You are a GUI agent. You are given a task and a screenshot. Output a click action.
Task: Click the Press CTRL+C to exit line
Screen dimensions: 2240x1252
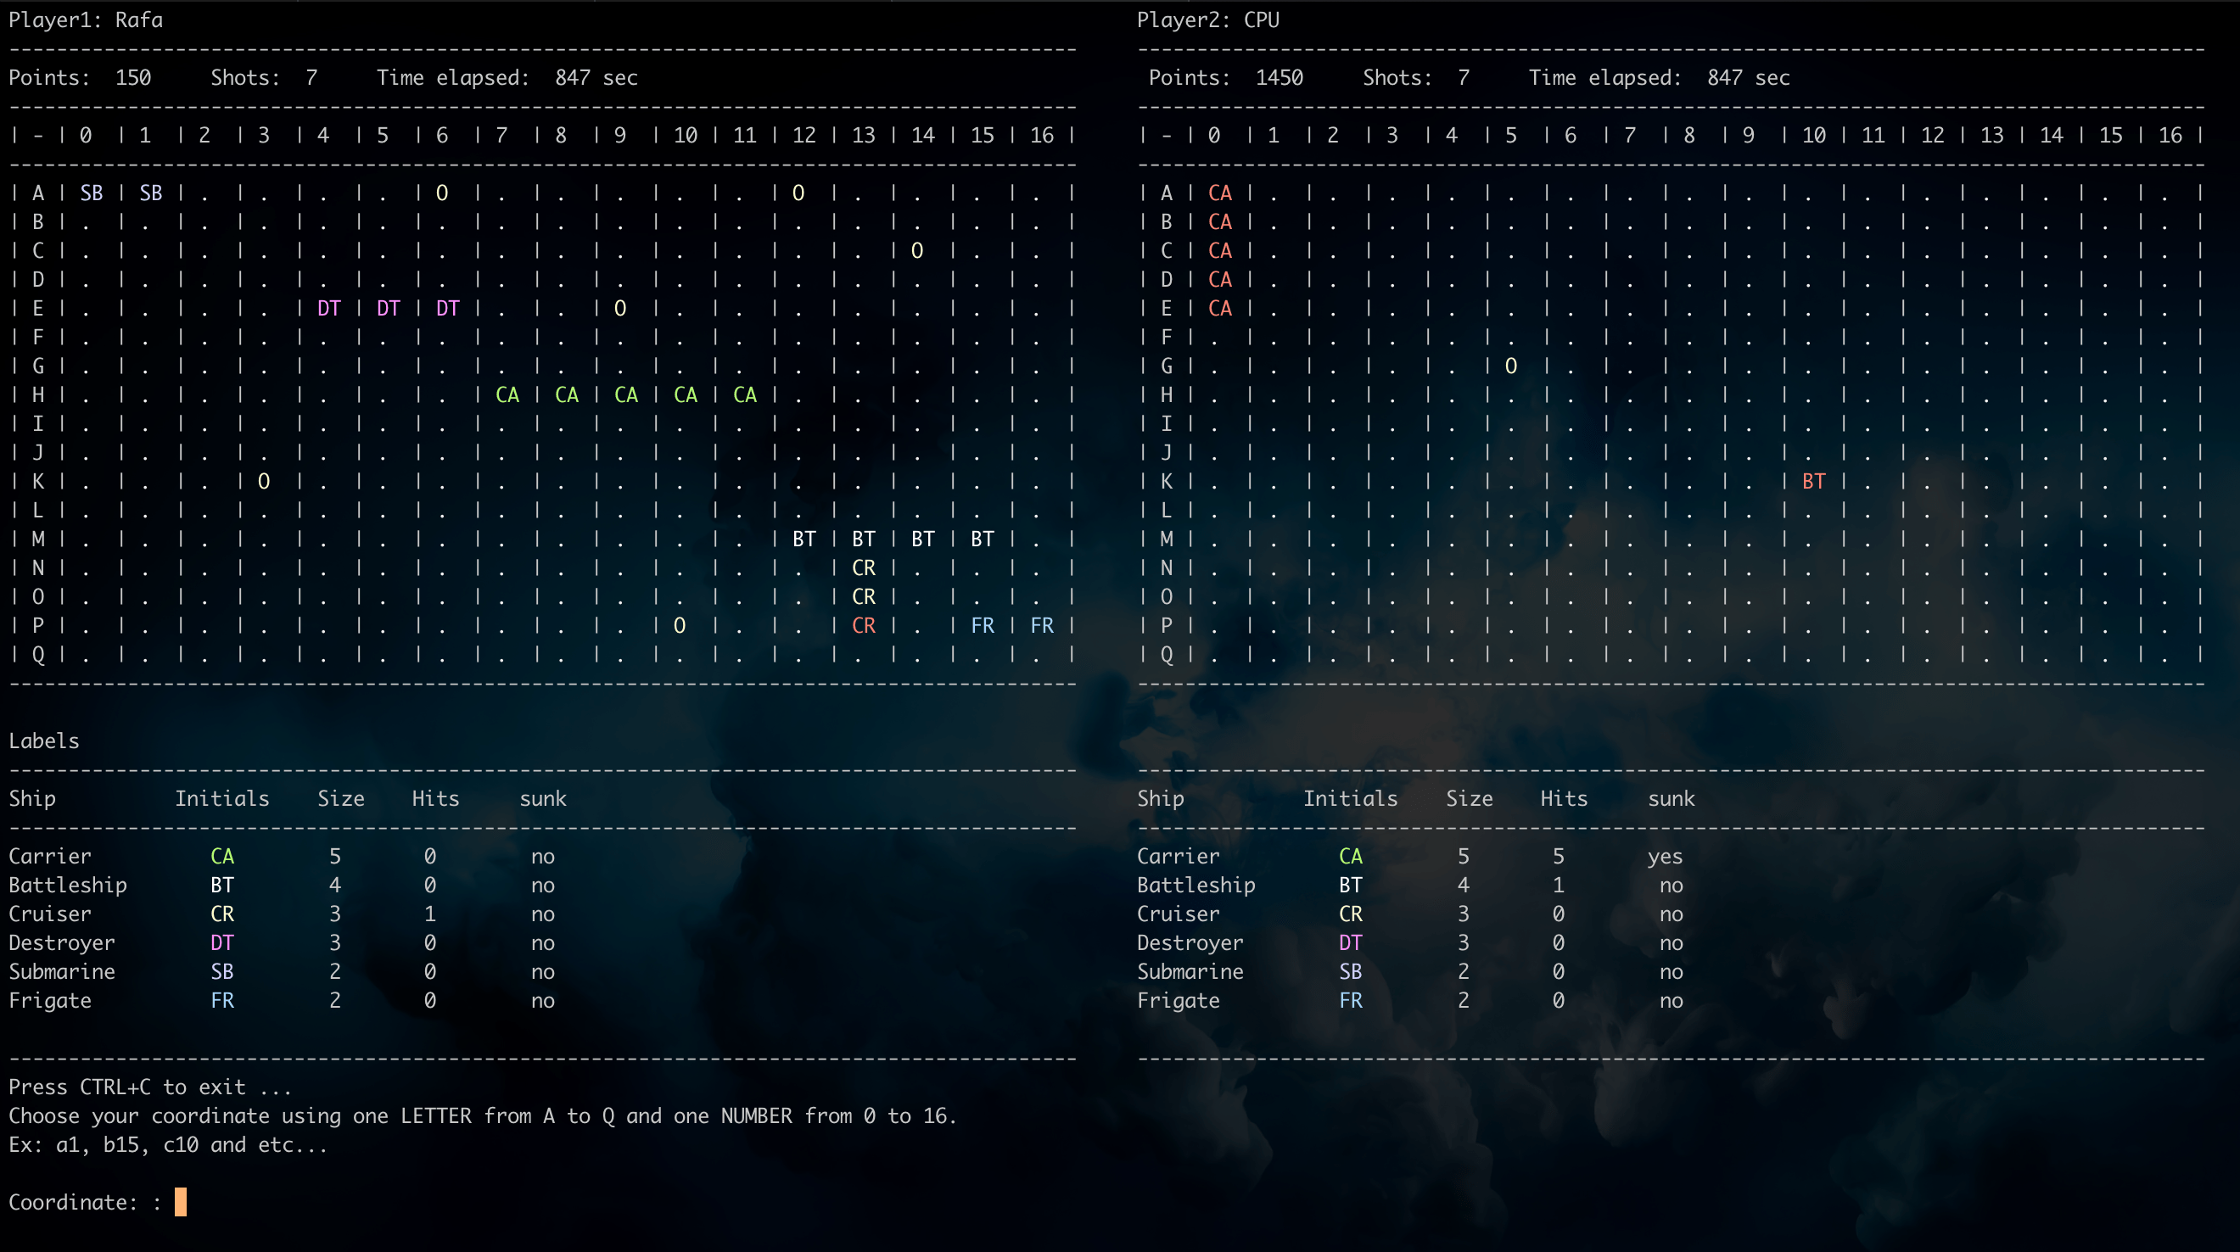(x=149, y=1087)
